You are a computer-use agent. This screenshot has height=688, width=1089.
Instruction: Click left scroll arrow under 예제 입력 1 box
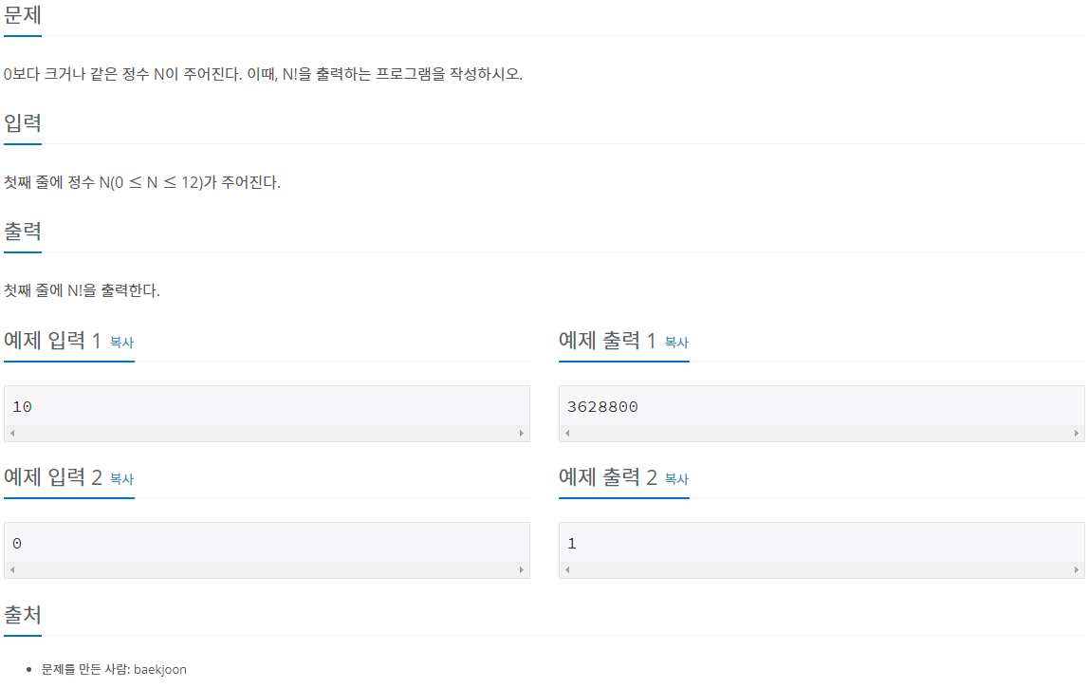tap(12, 434)
